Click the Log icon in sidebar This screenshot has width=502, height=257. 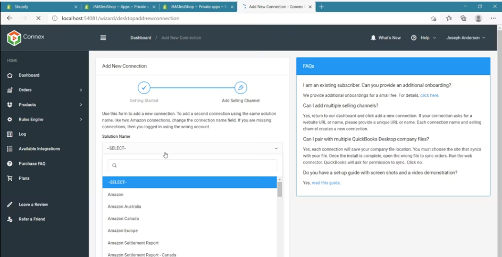[10, 134]
